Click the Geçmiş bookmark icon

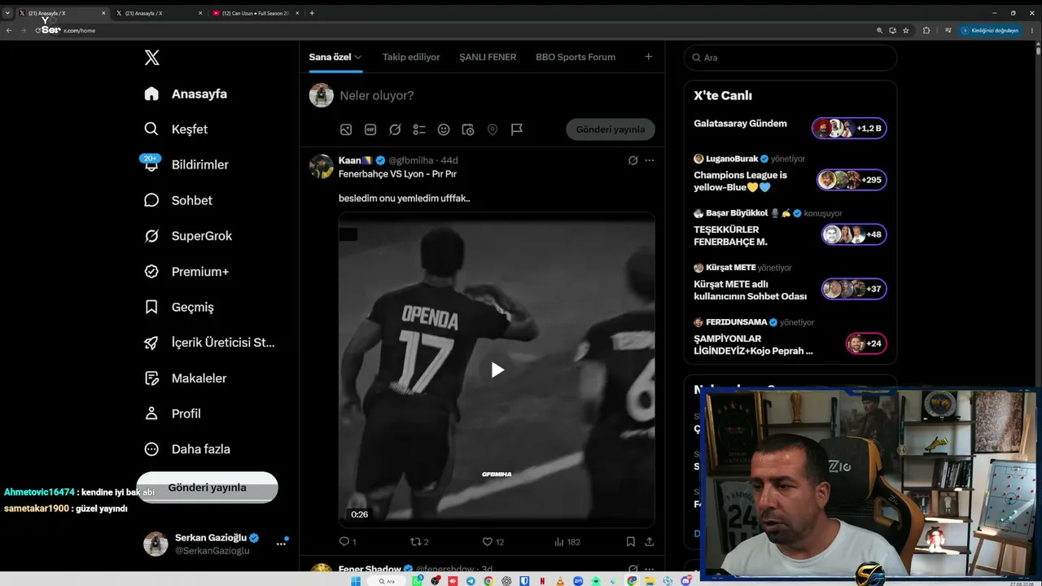[x=151, y=307]
